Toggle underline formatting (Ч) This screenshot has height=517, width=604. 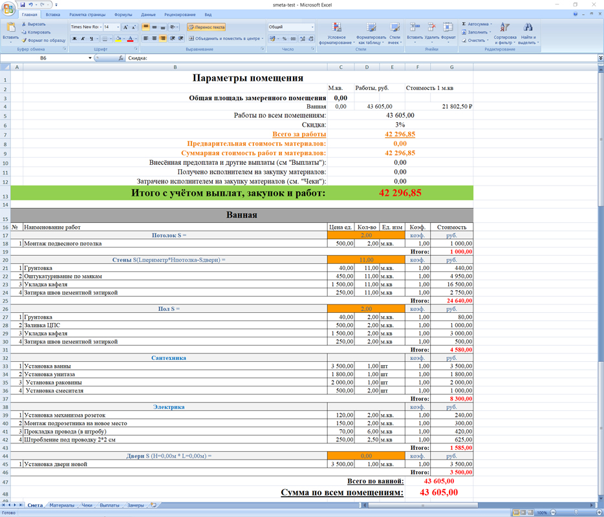tap(91, 39)
